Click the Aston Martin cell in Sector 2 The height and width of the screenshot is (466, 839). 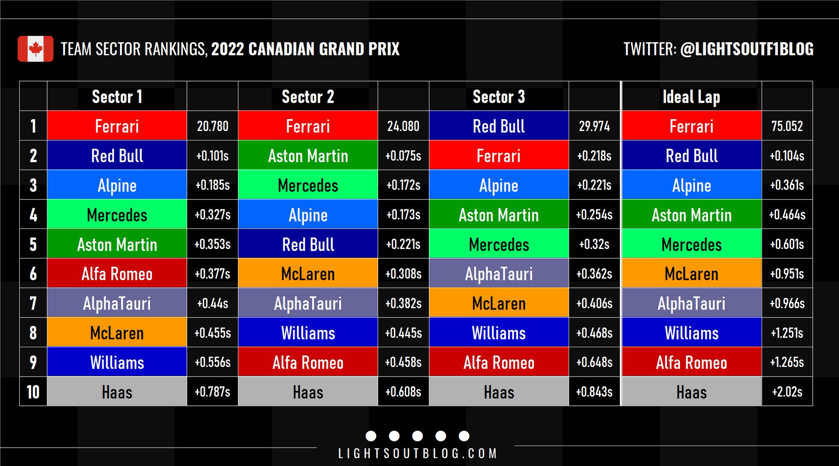pyautogui.click(x=308, y=156)
